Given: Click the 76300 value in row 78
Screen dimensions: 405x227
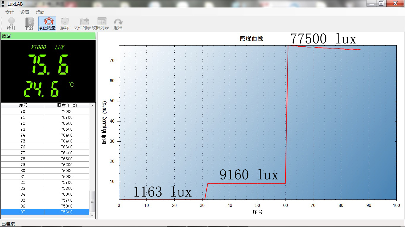Looking at the screenshot, I should click(x=67, y=159).
